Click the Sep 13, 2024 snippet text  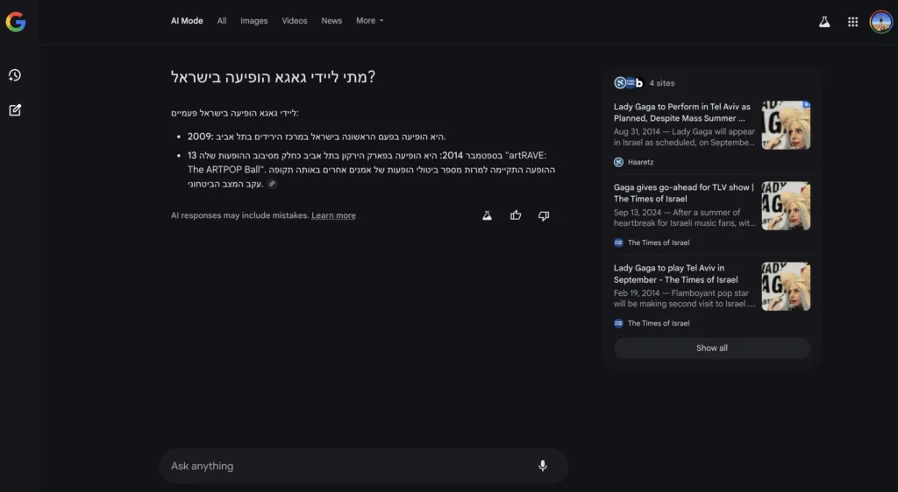click(x=684, y=218)
